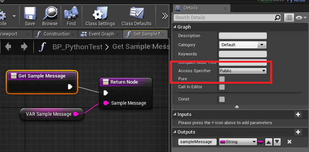Move sampleMessage output down
This screenshot has width=309, height=152.
tap(277, 142)
